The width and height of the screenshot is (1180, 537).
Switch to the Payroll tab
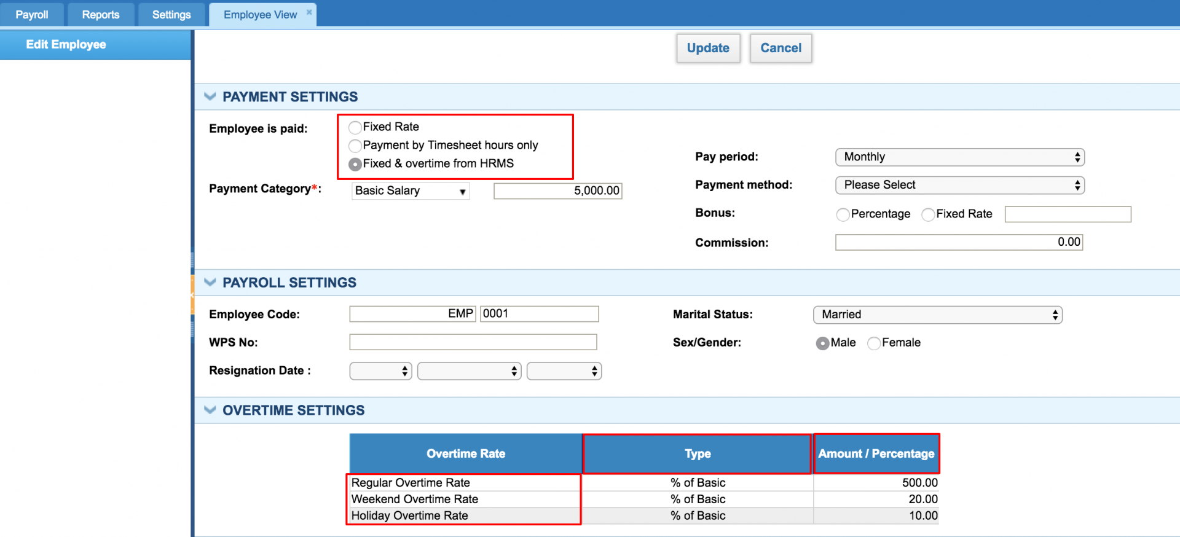click(32, 14)
